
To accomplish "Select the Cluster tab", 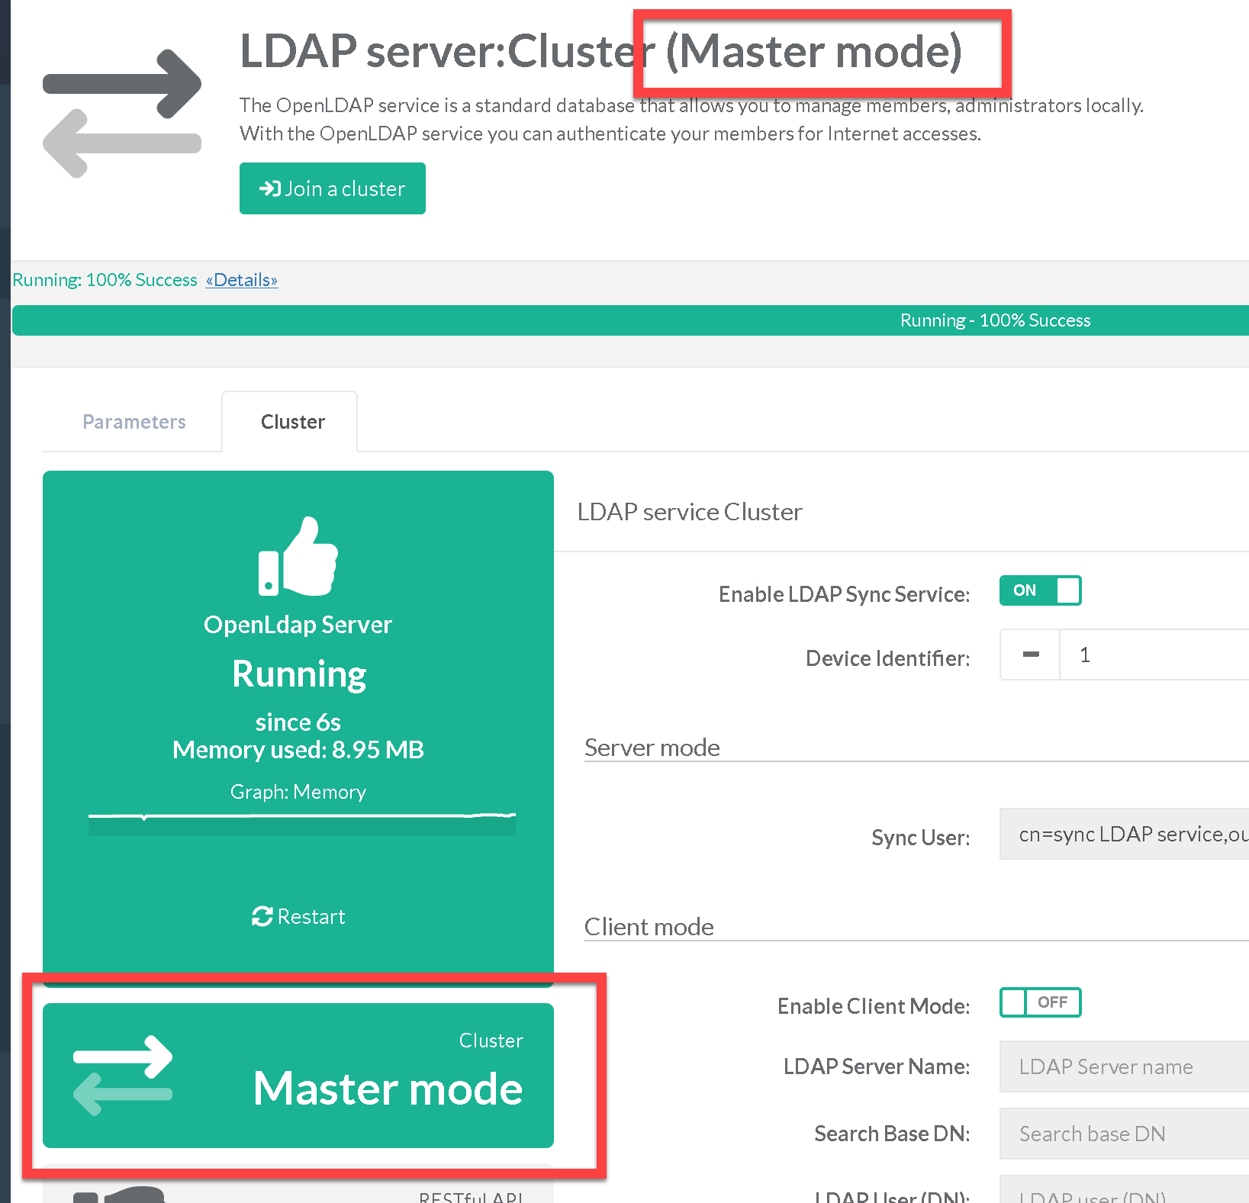I will [x=292, y=422].
